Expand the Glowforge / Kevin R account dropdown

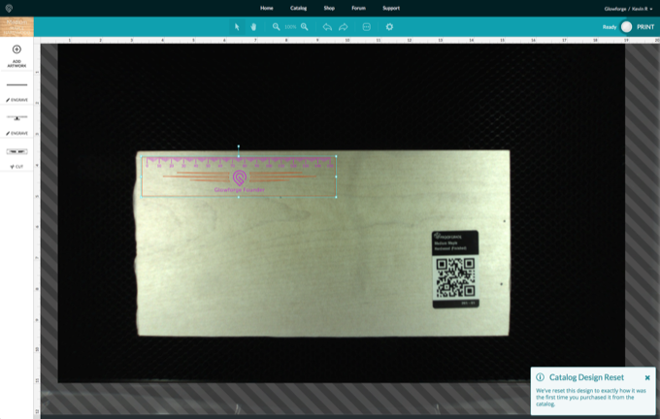point(628,9)
